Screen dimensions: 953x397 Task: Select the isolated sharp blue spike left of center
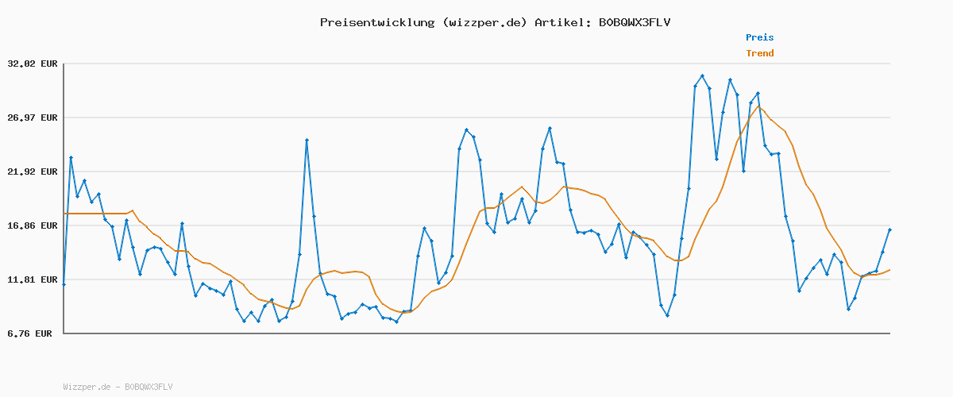307,141
